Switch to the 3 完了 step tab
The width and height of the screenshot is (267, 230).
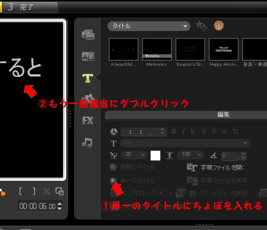point(30,7)
